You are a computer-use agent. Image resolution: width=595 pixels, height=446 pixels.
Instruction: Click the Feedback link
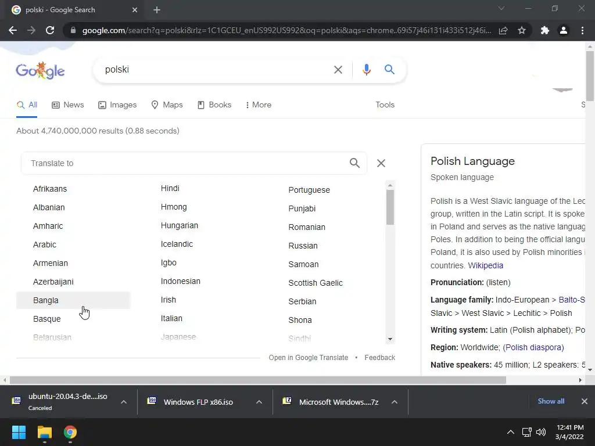click(x=380, y=358)
